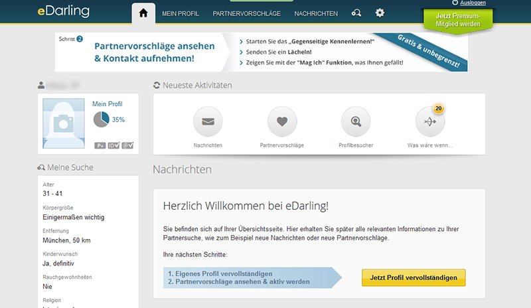Click the Nachrichten label under envelope
531x308 pixels.
pos(208,145)
